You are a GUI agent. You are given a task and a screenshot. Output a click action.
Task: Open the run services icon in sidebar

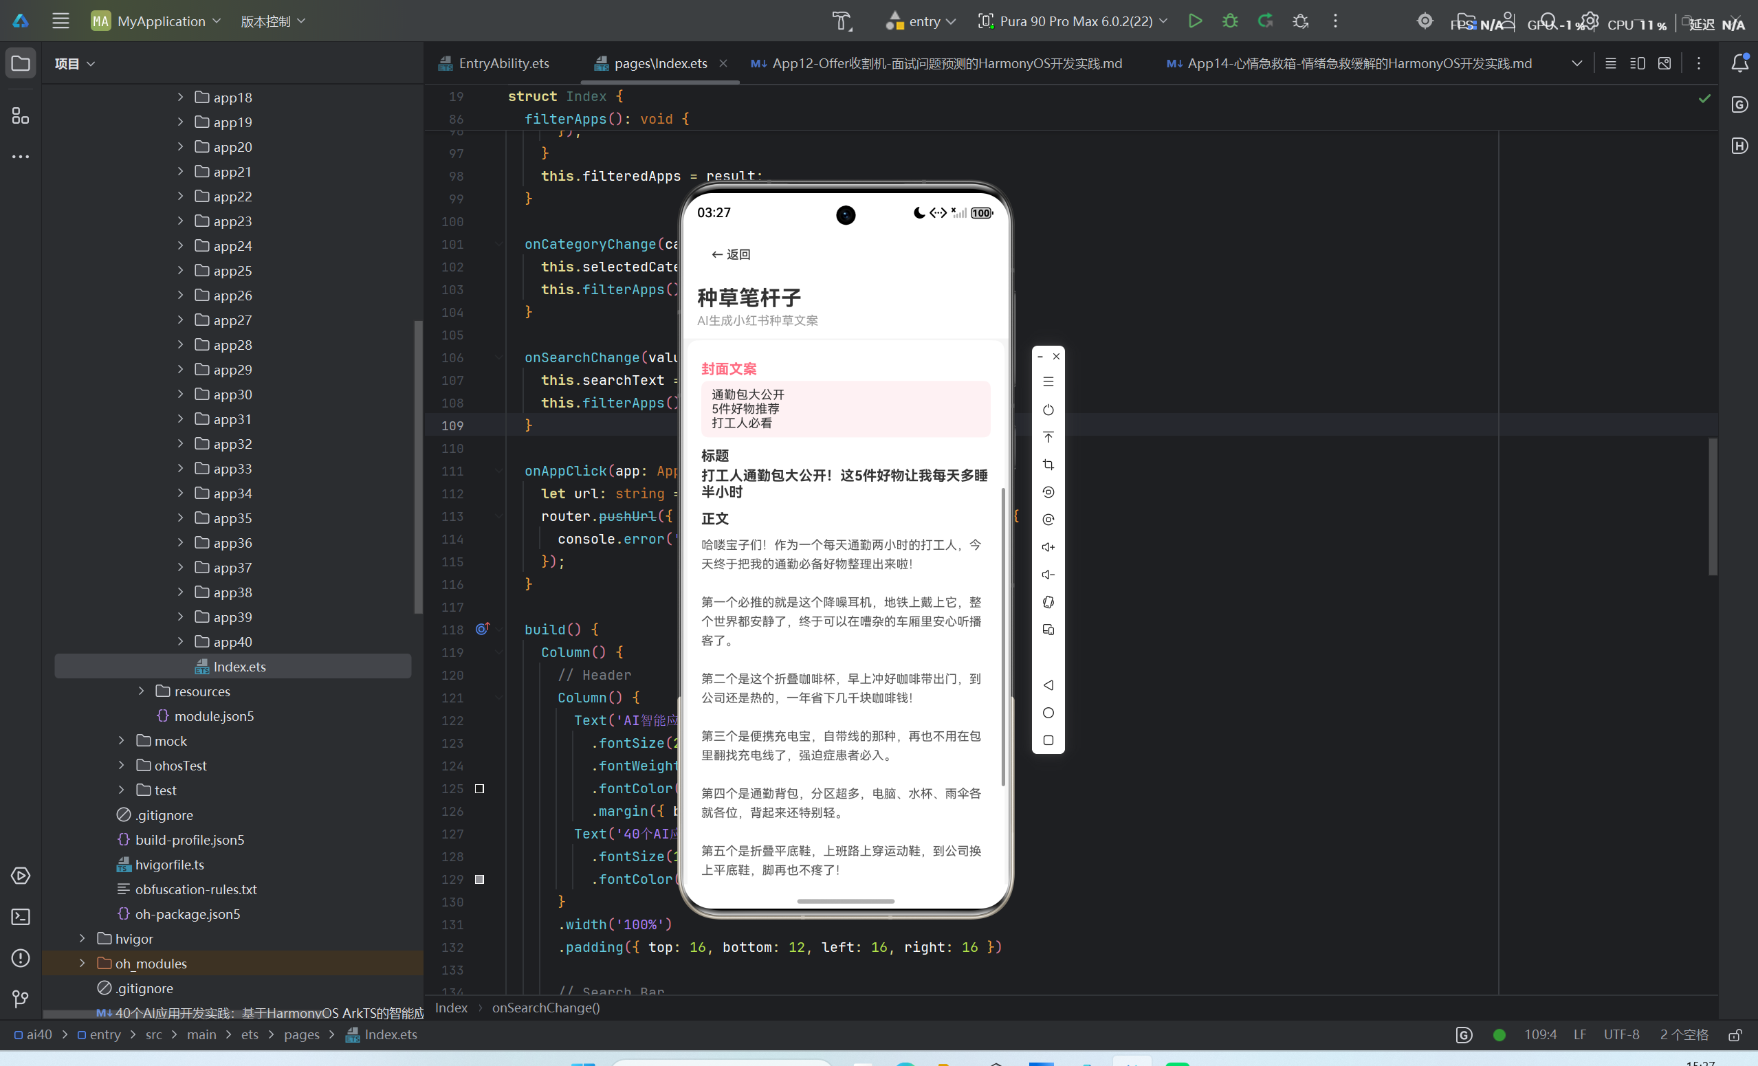click(x=21, y=876)
